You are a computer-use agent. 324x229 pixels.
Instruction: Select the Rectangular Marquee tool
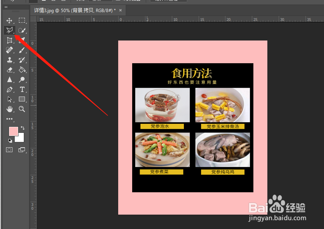click(22, 20)
